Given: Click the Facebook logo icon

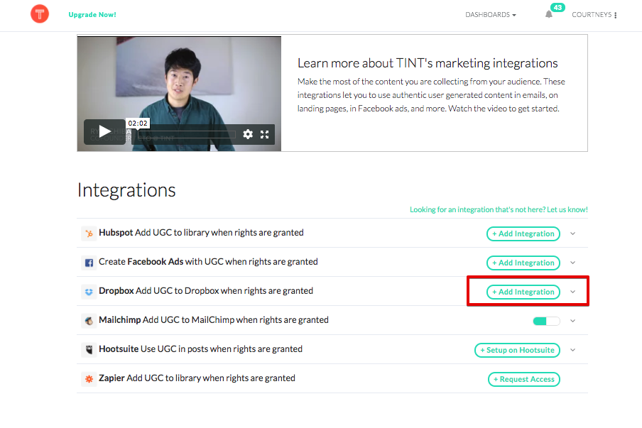Looking at the screenshot, I should click(89, 263).
